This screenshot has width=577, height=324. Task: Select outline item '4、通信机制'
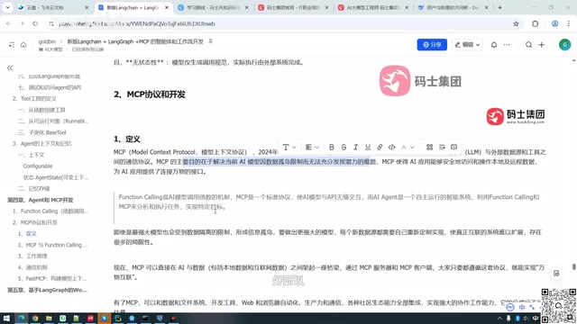[32, 267]
